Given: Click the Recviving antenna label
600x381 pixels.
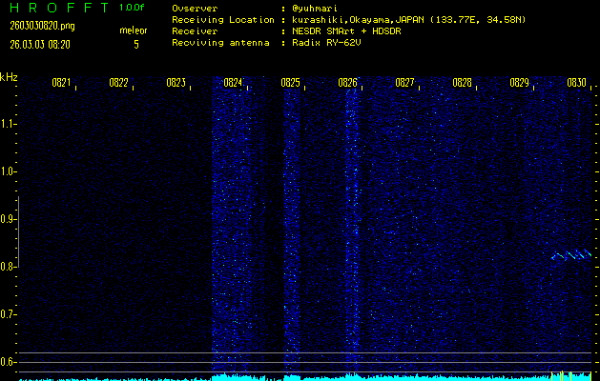Looking at the screenshot, I should tap(220, 43).
